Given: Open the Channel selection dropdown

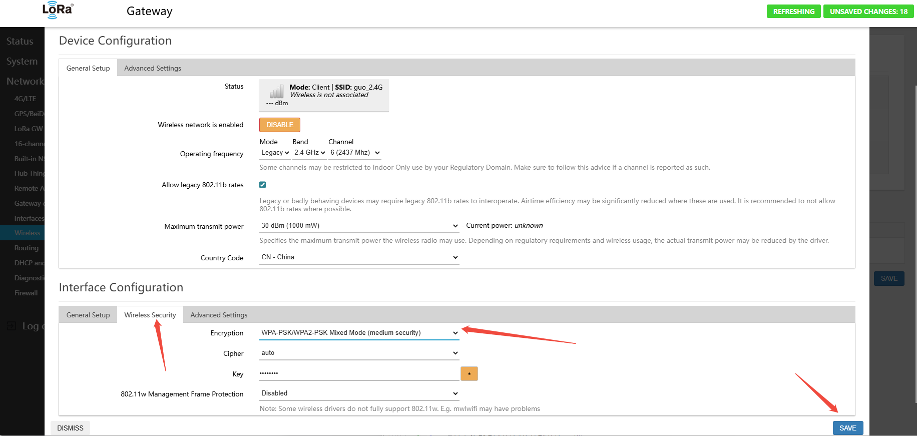Looking at the screenshot, I should tap(354, 153).
